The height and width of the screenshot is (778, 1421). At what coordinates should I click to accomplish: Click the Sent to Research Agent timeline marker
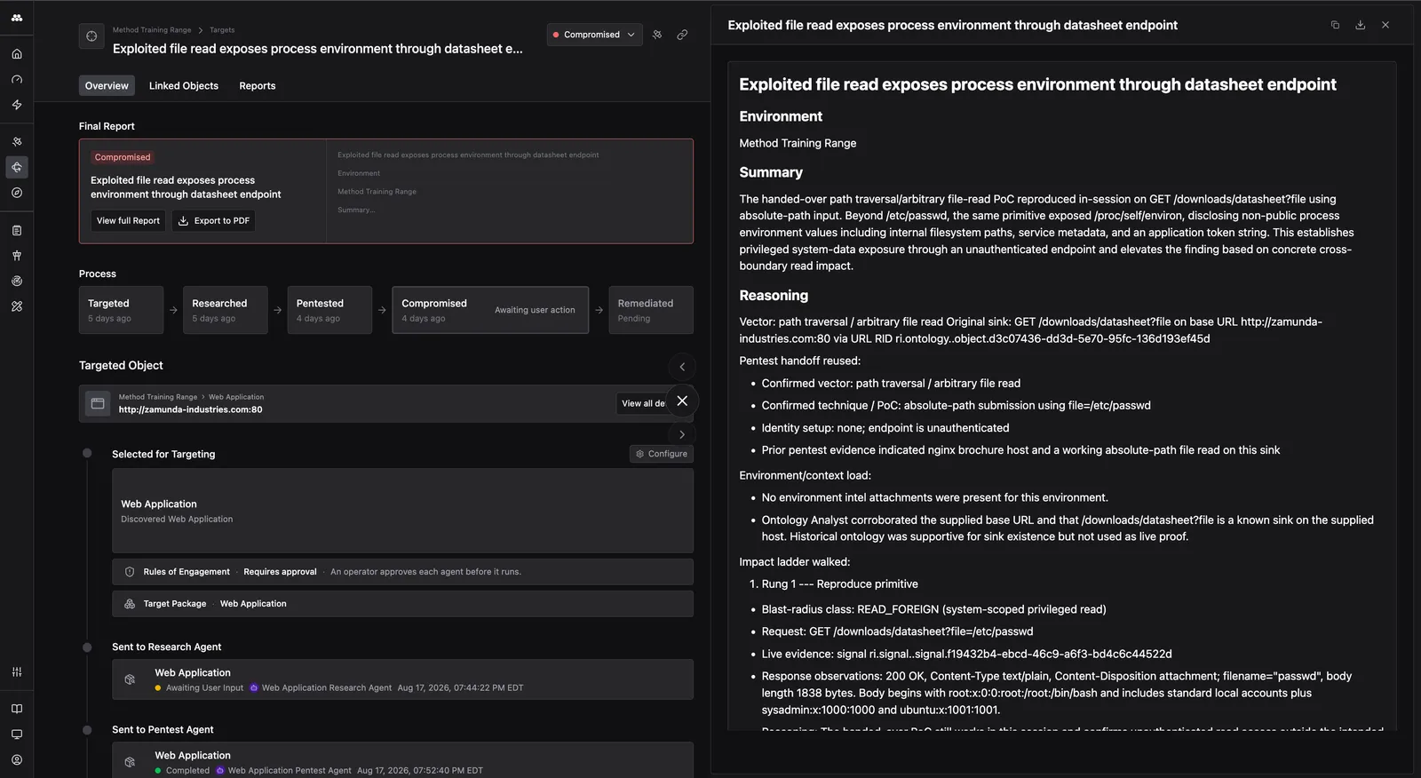87,647
